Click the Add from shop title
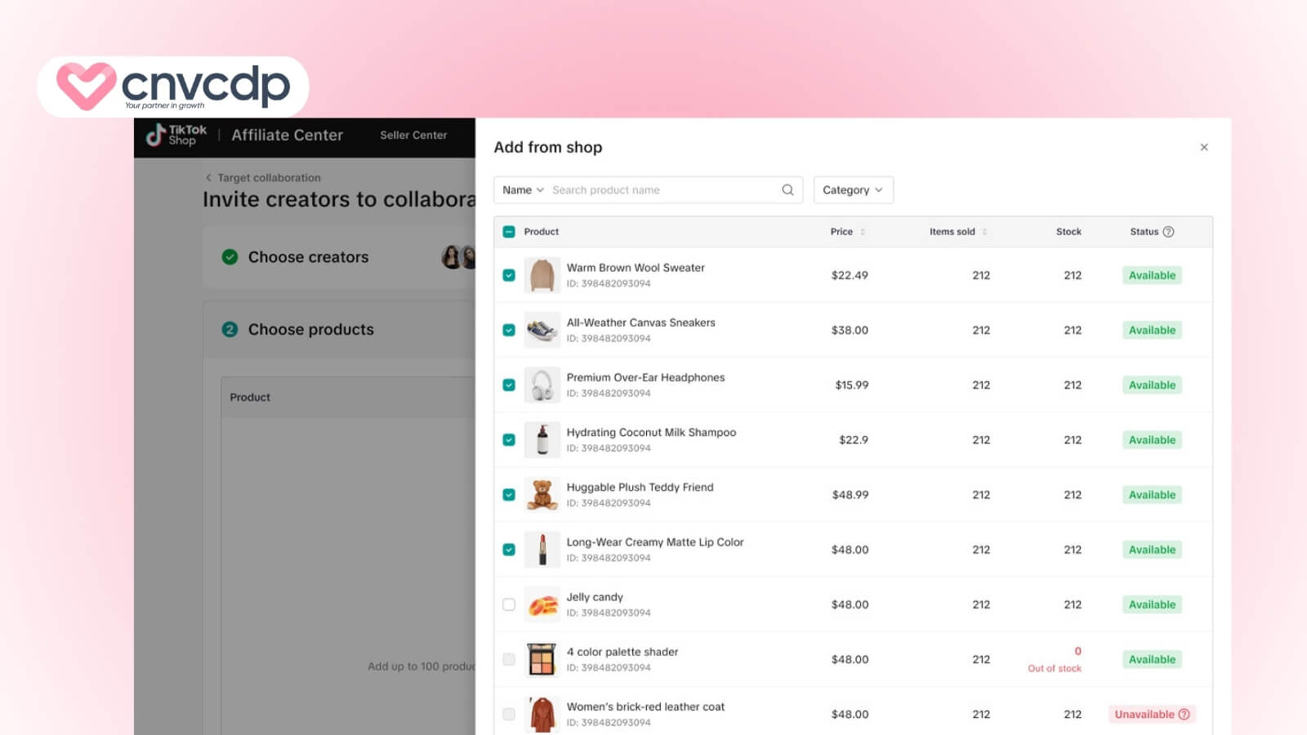The height and width of the screenshot is (735, 1307). [x=548, y=147]
